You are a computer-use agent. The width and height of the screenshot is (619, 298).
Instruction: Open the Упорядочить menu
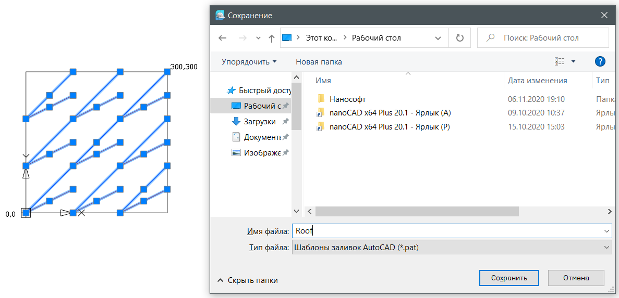pos(249,61)
